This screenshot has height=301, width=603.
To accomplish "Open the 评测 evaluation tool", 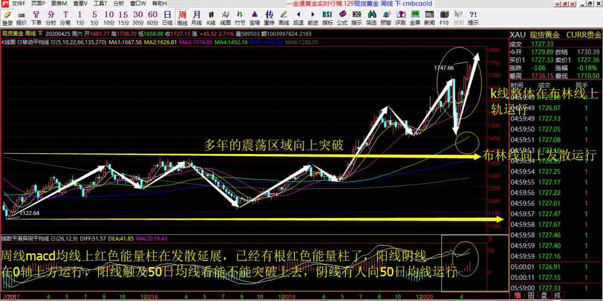I will [400, 18].
